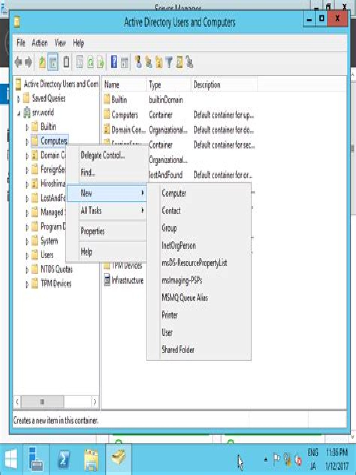
Task: Select InetOrgPerson in the New submenu
Action: tap(199, 246)
